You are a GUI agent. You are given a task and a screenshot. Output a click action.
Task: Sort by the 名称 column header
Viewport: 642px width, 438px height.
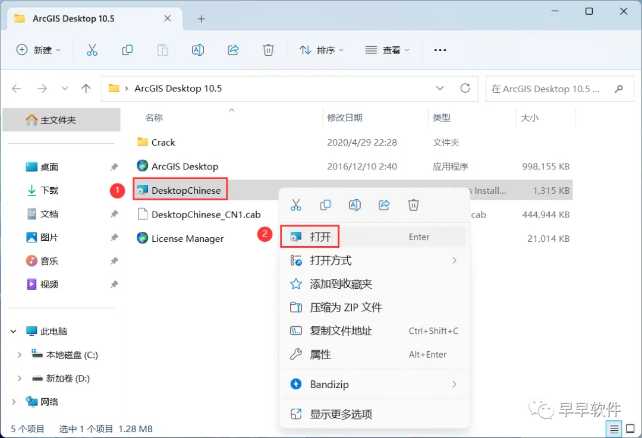pos(153,118)
